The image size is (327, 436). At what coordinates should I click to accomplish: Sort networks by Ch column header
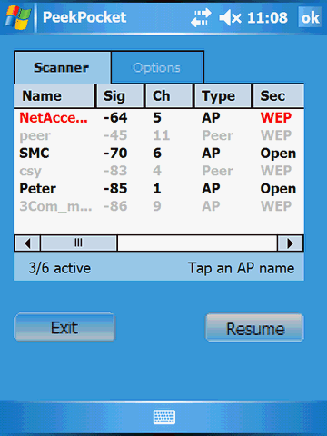coord(169,96)
